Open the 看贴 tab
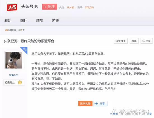154x118 pixels. coord(8,21)
